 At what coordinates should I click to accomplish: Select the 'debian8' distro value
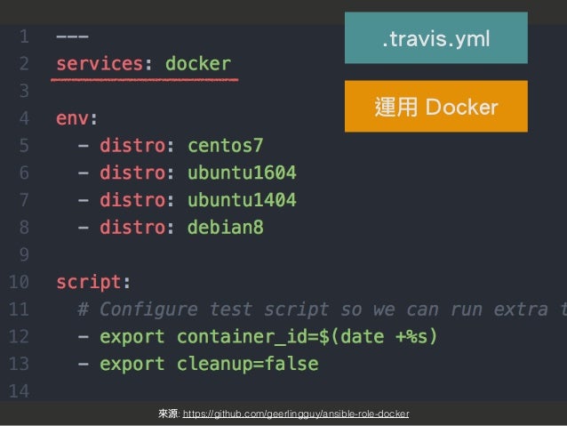tap(226, 228)
